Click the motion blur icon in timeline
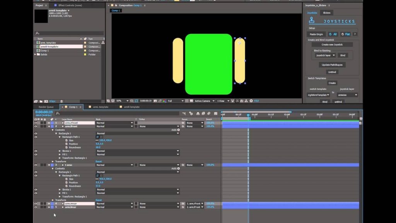This screenshot has width=396, height=223. [209, 113]
